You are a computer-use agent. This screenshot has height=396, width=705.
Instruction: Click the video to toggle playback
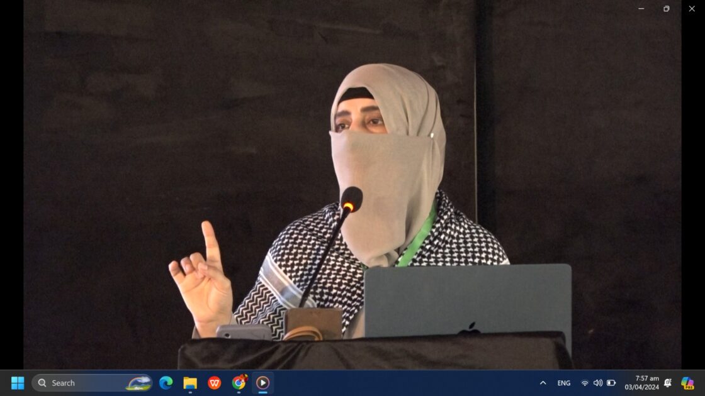coord(352,189)
